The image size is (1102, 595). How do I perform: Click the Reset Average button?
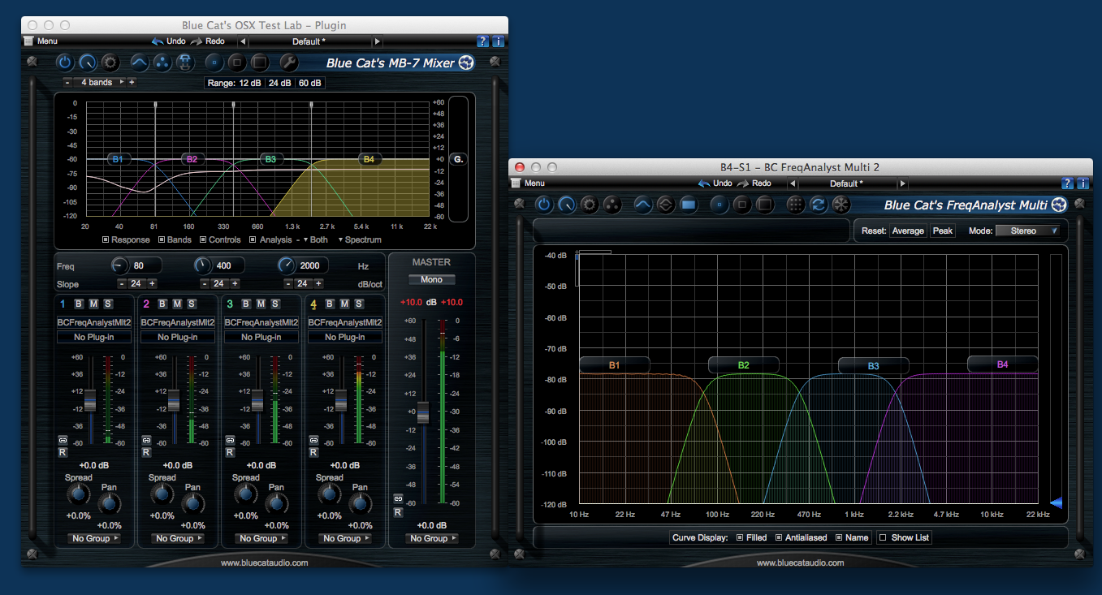pyautogui.click(x=908, y=231)
